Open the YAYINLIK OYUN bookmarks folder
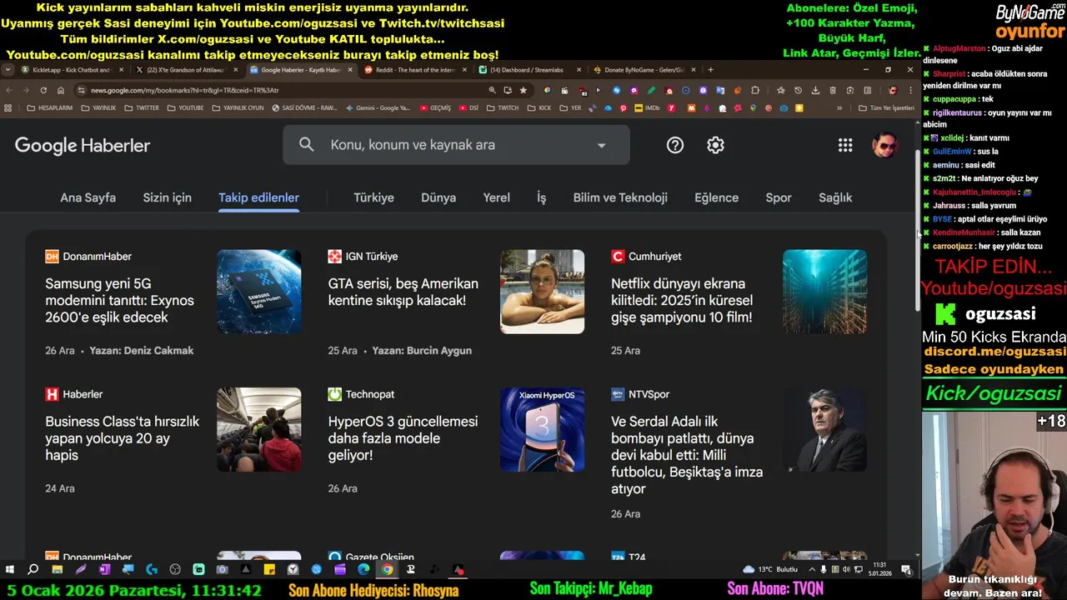Image resolution: width=1067 pixels, height=600 pixels. tap(238, 107)
